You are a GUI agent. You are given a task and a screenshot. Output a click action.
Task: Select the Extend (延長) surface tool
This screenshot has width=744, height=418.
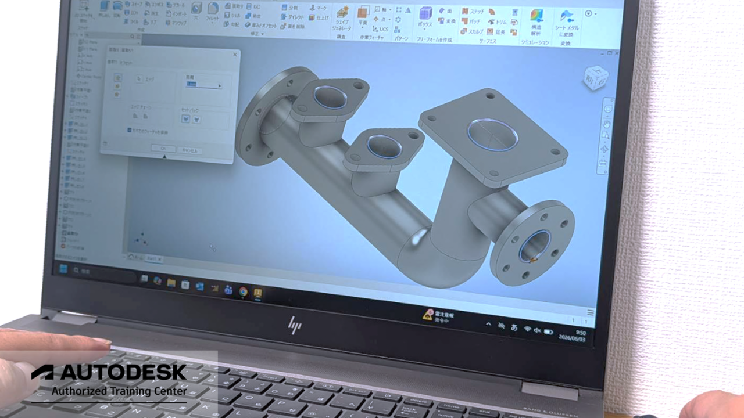496,33
